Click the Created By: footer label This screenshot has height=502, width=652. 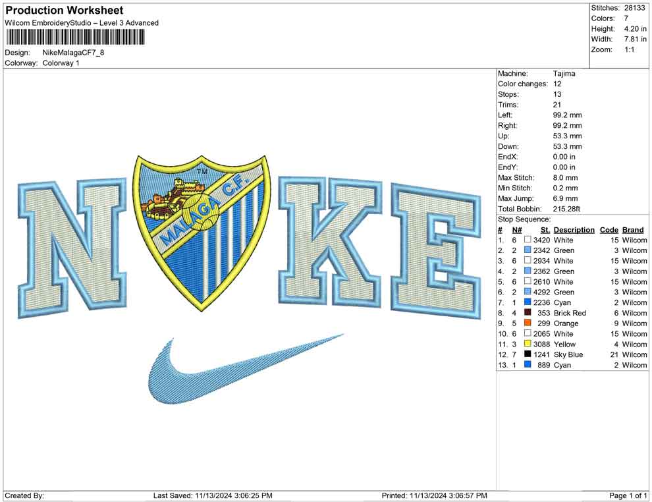[24, 495]
